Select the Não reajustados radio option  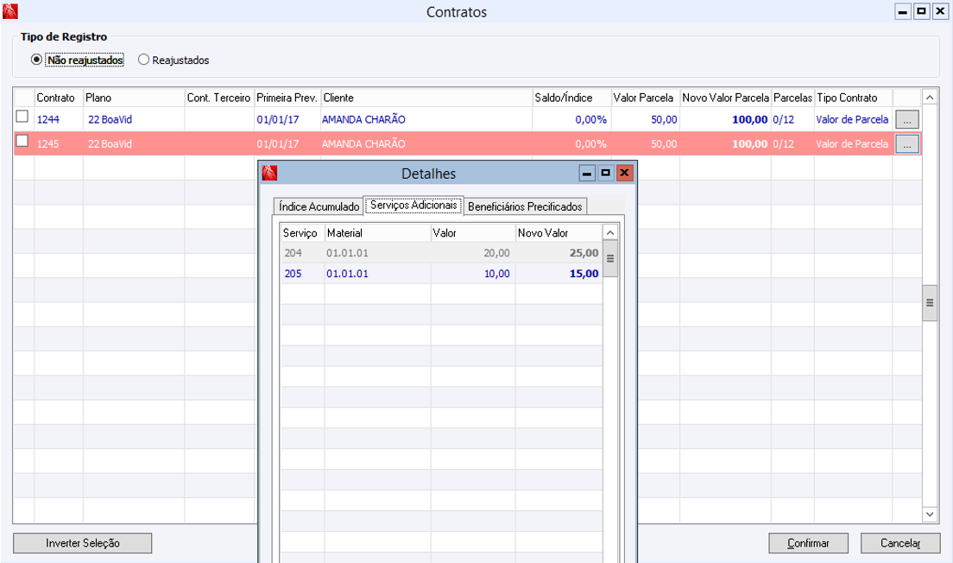(x=36, y=60)
